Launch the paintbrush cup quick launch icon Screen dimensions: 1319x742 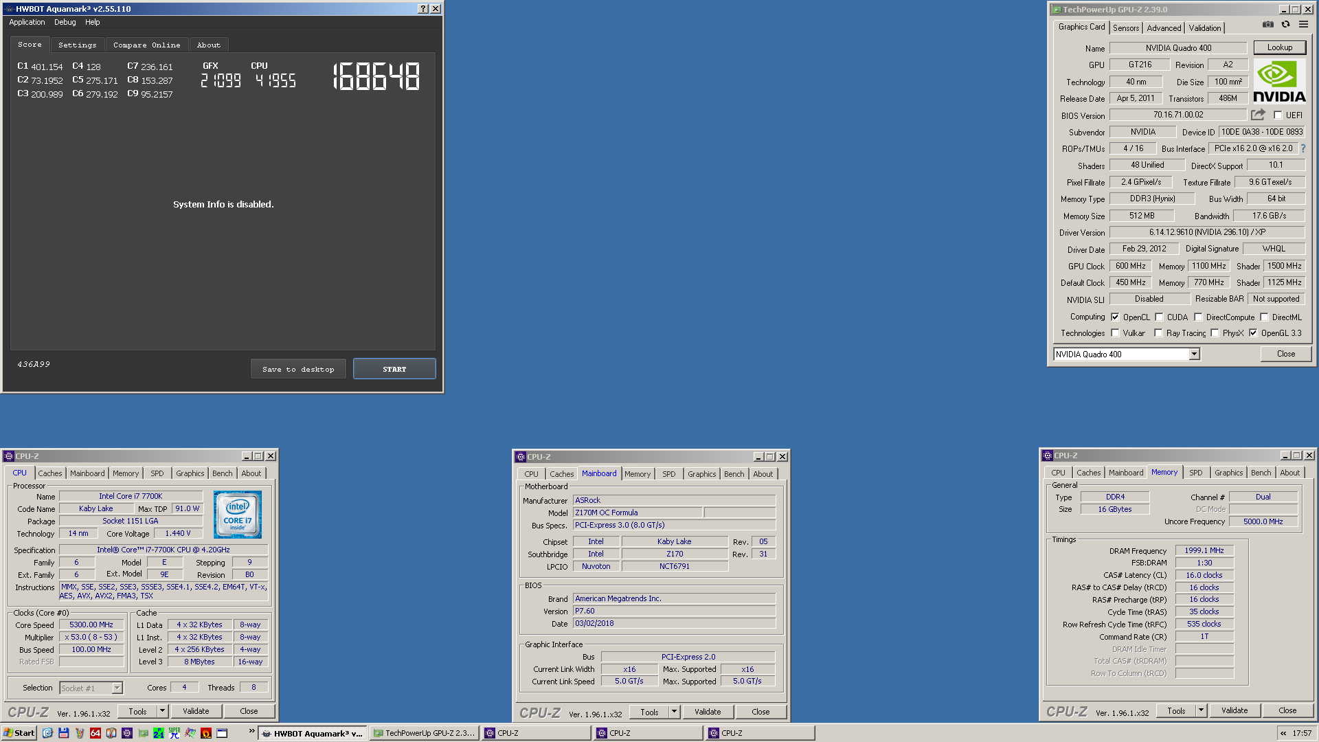click(80, 733)
